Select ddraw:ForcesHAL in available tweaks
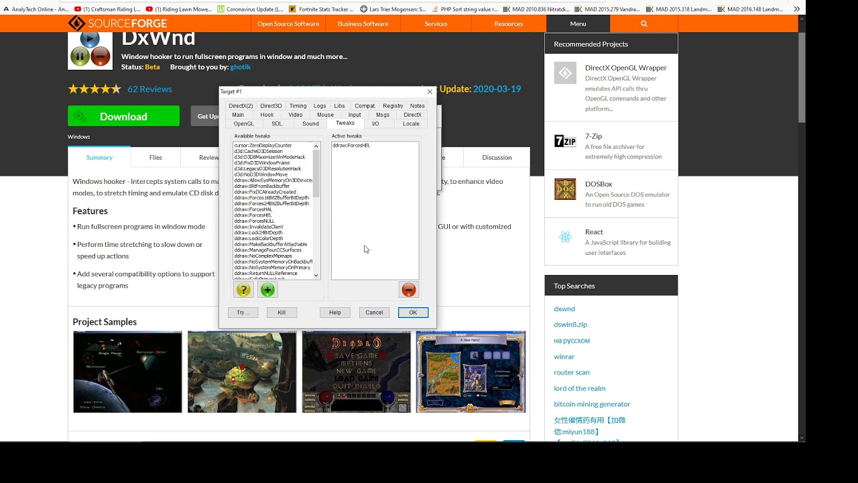 click(253, 209)
